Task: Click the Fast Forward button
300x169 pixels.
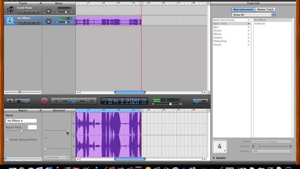Action: pyautogui.click(x=82, y=101)
